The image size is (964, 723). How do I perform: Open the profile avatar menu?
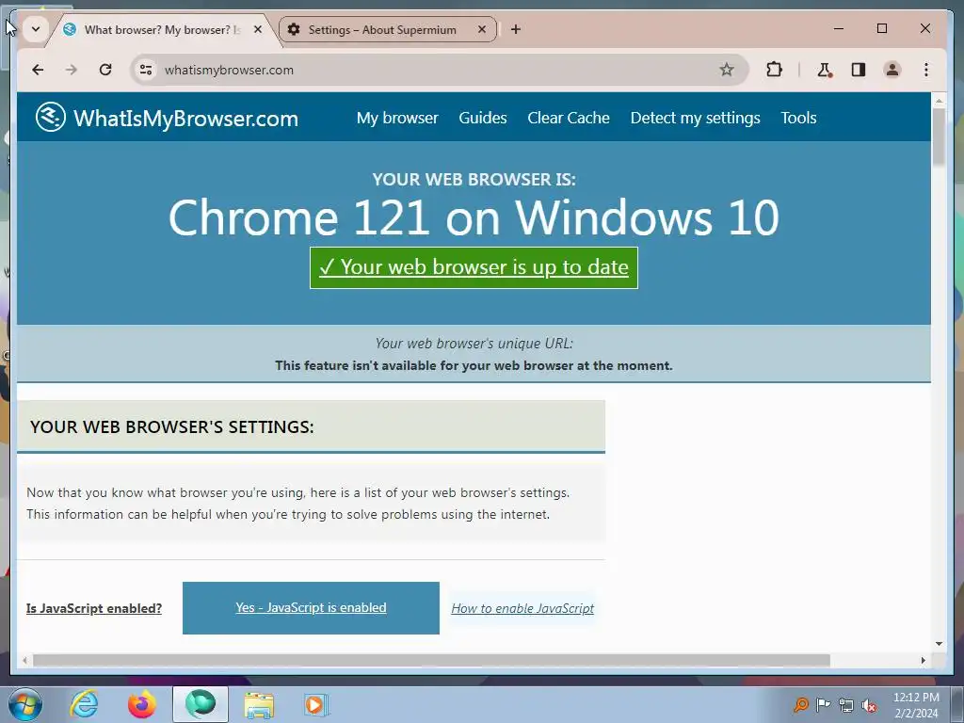pos(892,70)
